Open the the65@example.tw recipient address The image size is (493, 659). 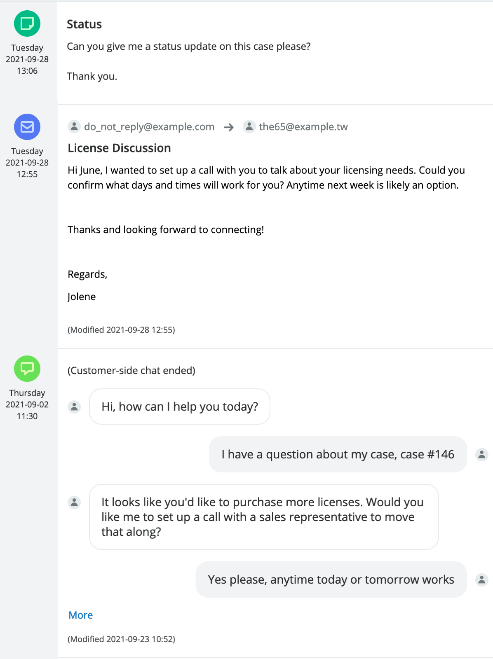click(x=303, y=127)
